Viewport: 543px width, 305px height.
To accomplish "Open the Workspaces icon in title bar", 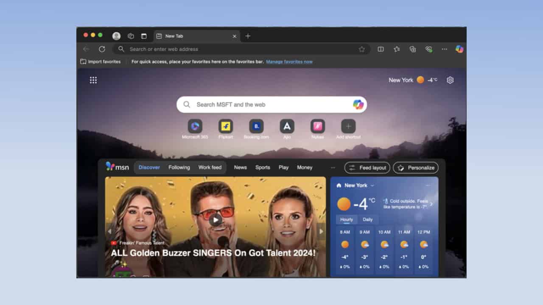I will point(131,36).
